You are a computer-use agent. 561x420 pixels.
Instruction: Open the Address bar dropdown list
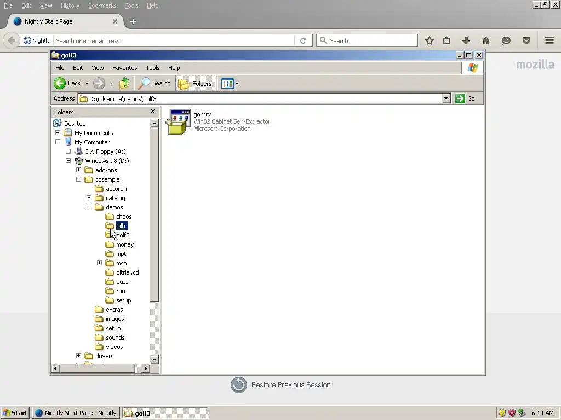446,98
